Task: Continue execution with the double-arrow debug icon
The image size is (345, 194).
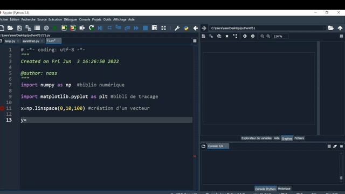Action: coord(136,28)
